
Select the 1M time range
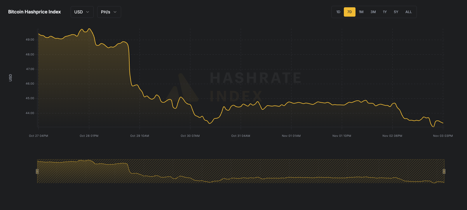pyautogui.click(x=361, y=12)
